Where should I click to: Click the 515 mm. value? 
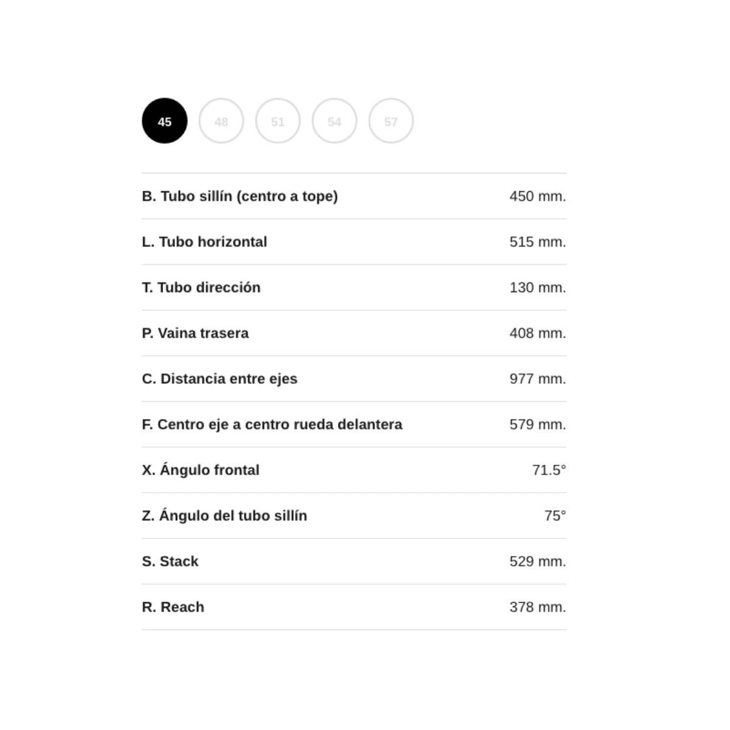click(538, 242)
